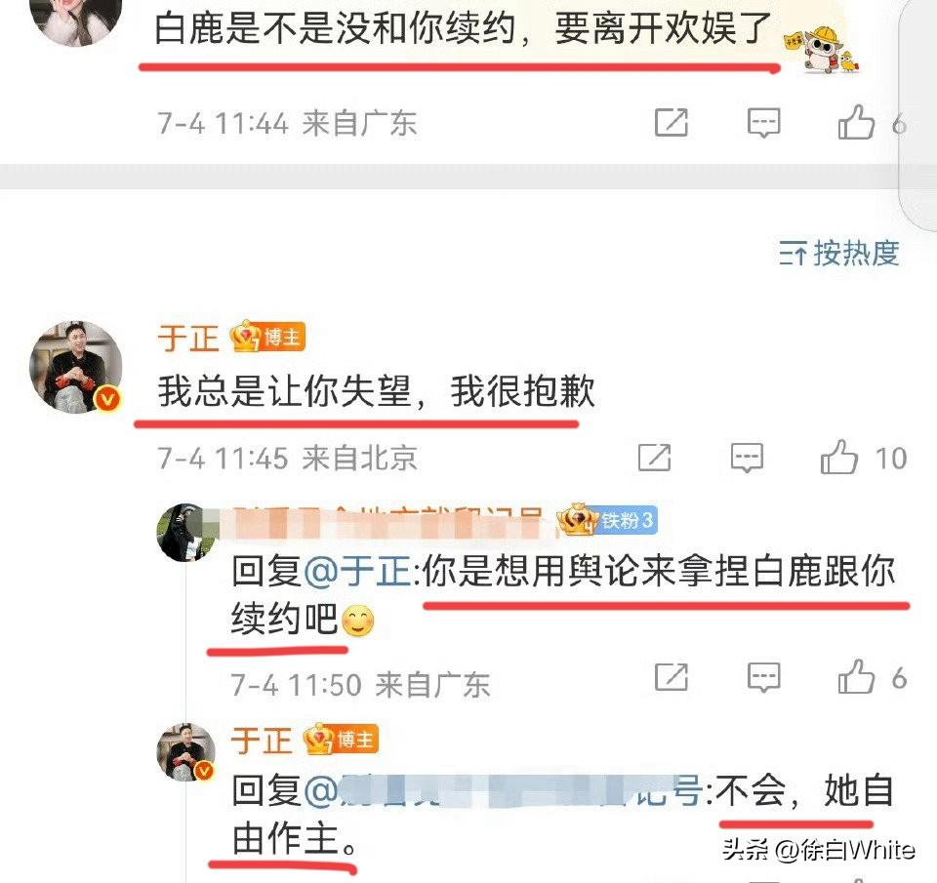
Task: Like the top comment with thumbs up
Action: (x=856, y=123)
